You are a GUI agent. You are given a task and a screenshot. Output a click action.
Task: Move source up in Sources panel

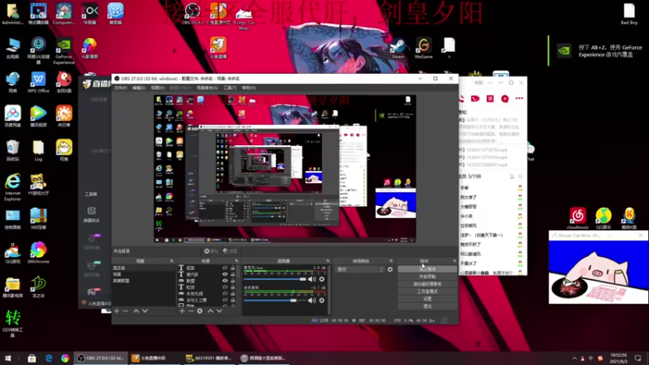[x=210, y=311]
